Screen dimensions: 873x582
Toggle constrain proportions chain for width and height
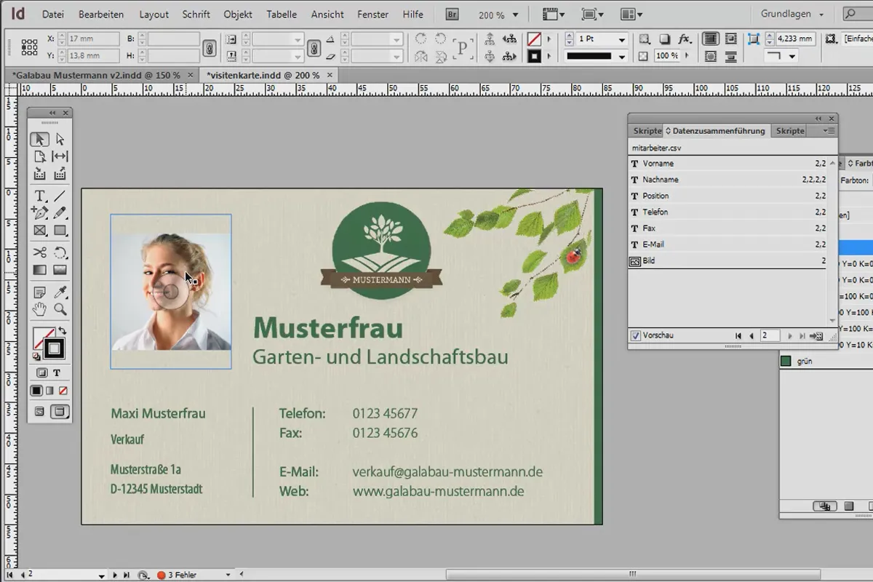(210, 47)
